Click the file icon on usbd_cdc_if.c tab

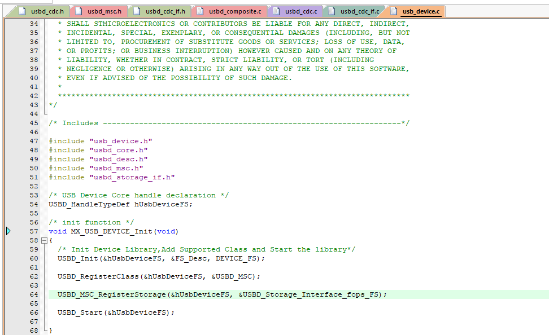pyautogui.click(x=332, y=11)
